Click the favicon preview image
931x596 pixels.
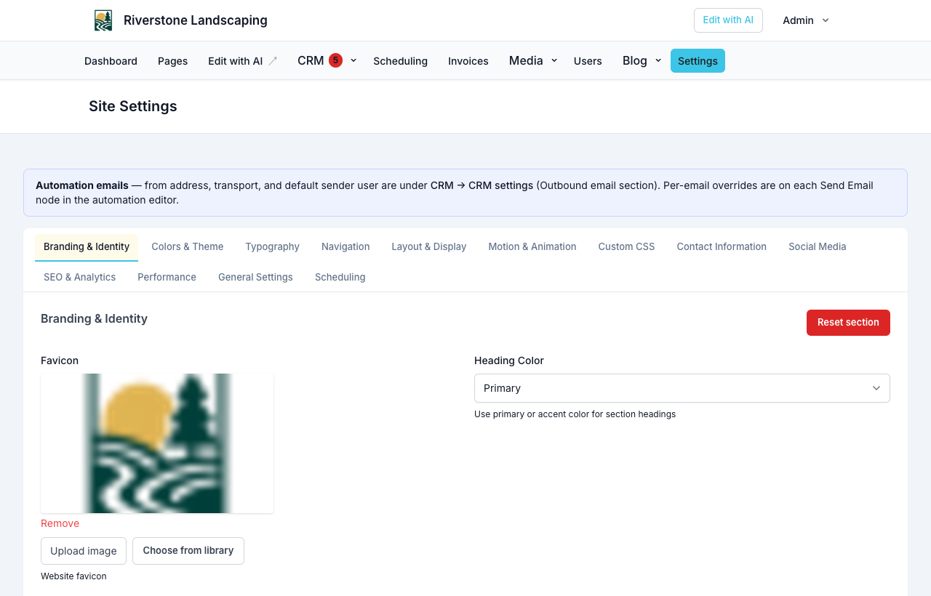pos(157,443)
